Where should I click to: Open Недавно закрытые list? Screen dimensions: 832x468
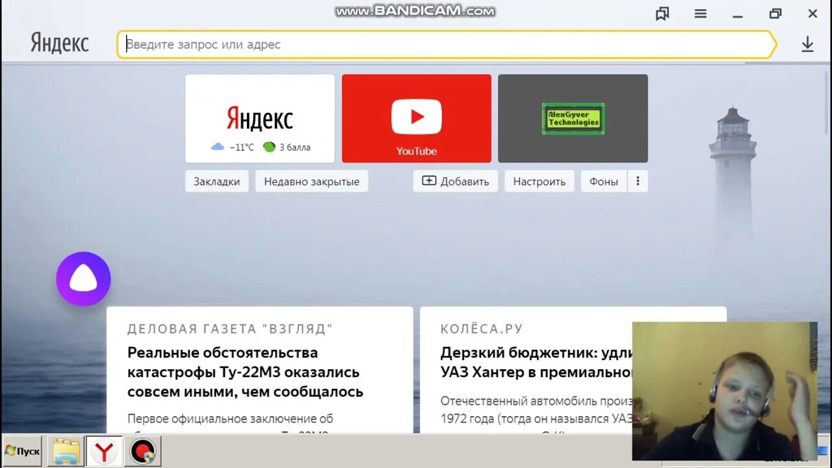(x=311, y=181)
